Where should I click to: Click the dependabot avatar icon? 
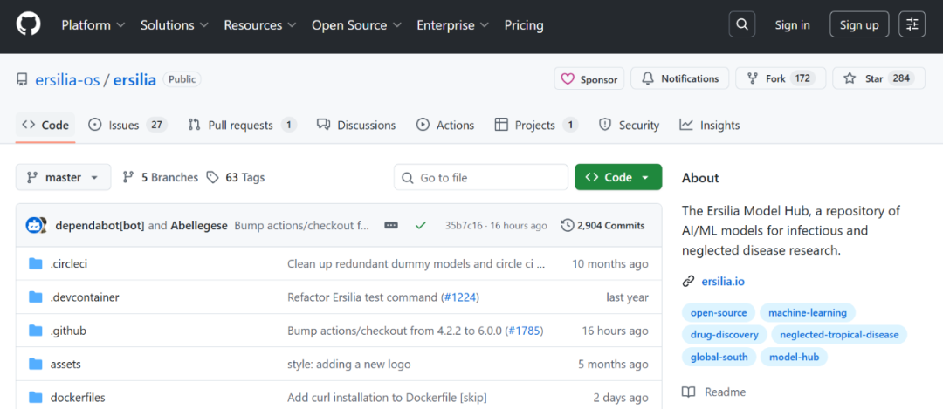coord(36,225)
